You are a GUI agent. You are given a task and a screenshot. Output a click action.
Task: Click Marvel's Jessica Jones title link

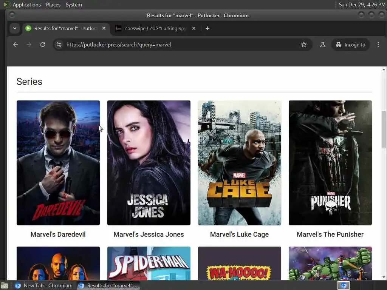149,234
